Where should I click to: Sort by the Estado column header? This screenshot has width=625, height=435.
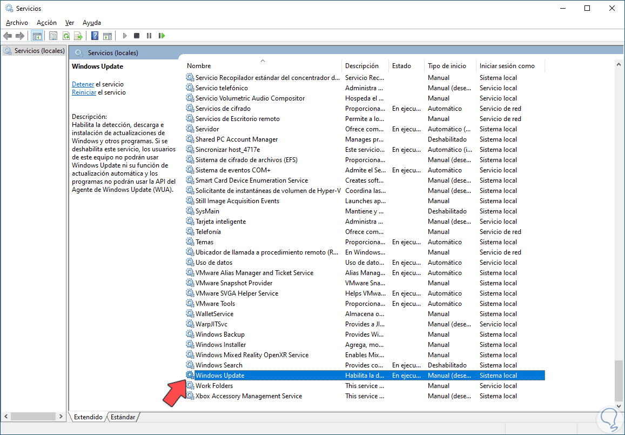[x=407, y=66]
